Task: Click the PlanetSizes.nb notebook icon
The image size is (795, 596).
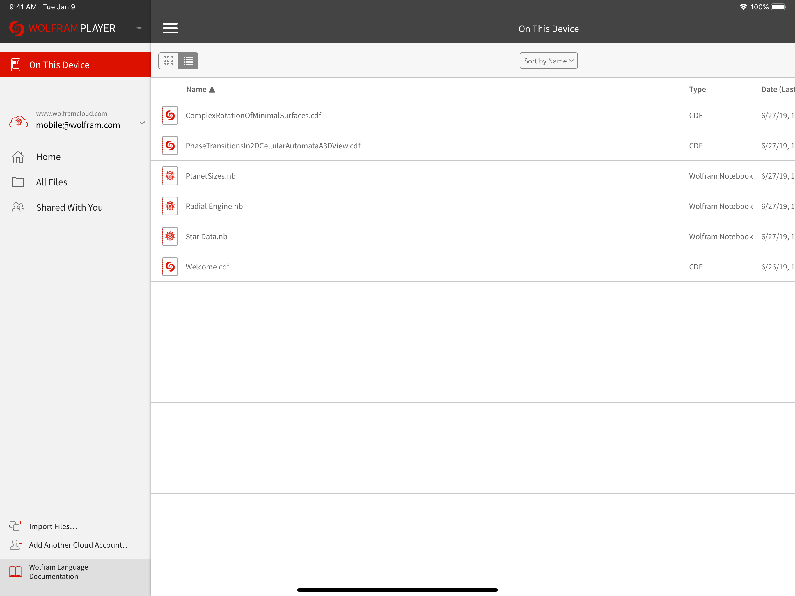Action: tap(170, 175)
